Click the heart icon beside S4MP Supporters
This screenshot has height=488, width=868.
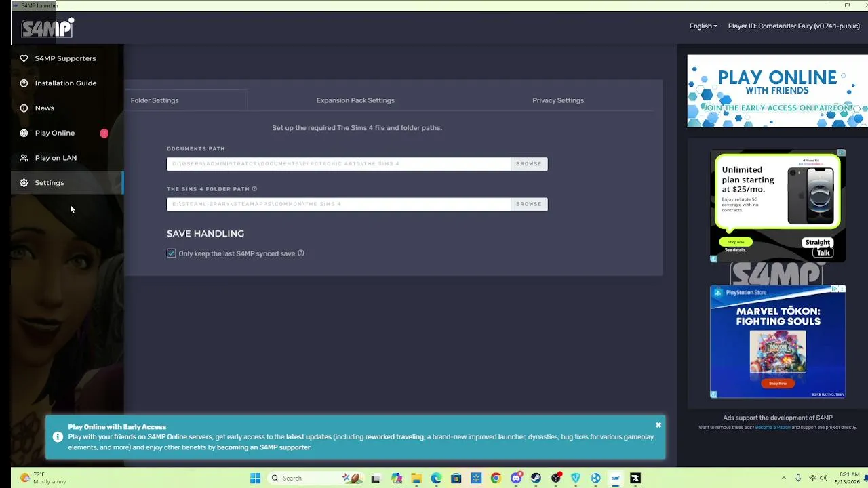[24, 58]
